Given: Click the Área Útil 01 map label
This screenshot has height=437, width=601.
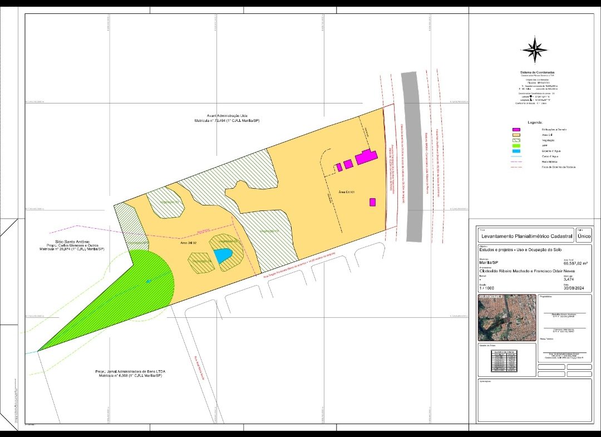Looking at the screenshot, I should (x=346, y=192).
